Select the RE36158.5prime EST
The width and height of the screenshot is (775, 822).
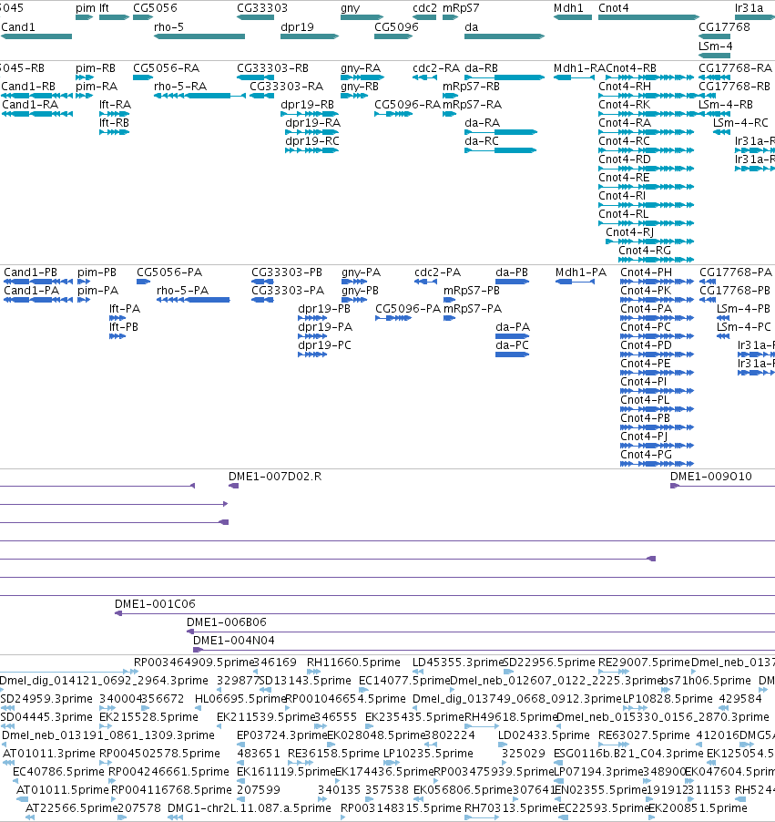click(x=301, y=763)
